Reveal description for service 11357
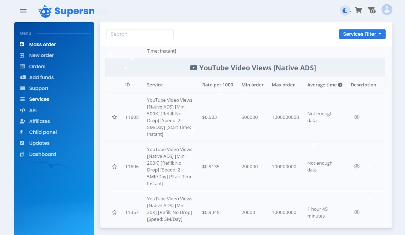The image size is (405, 235). pos(356,212)
